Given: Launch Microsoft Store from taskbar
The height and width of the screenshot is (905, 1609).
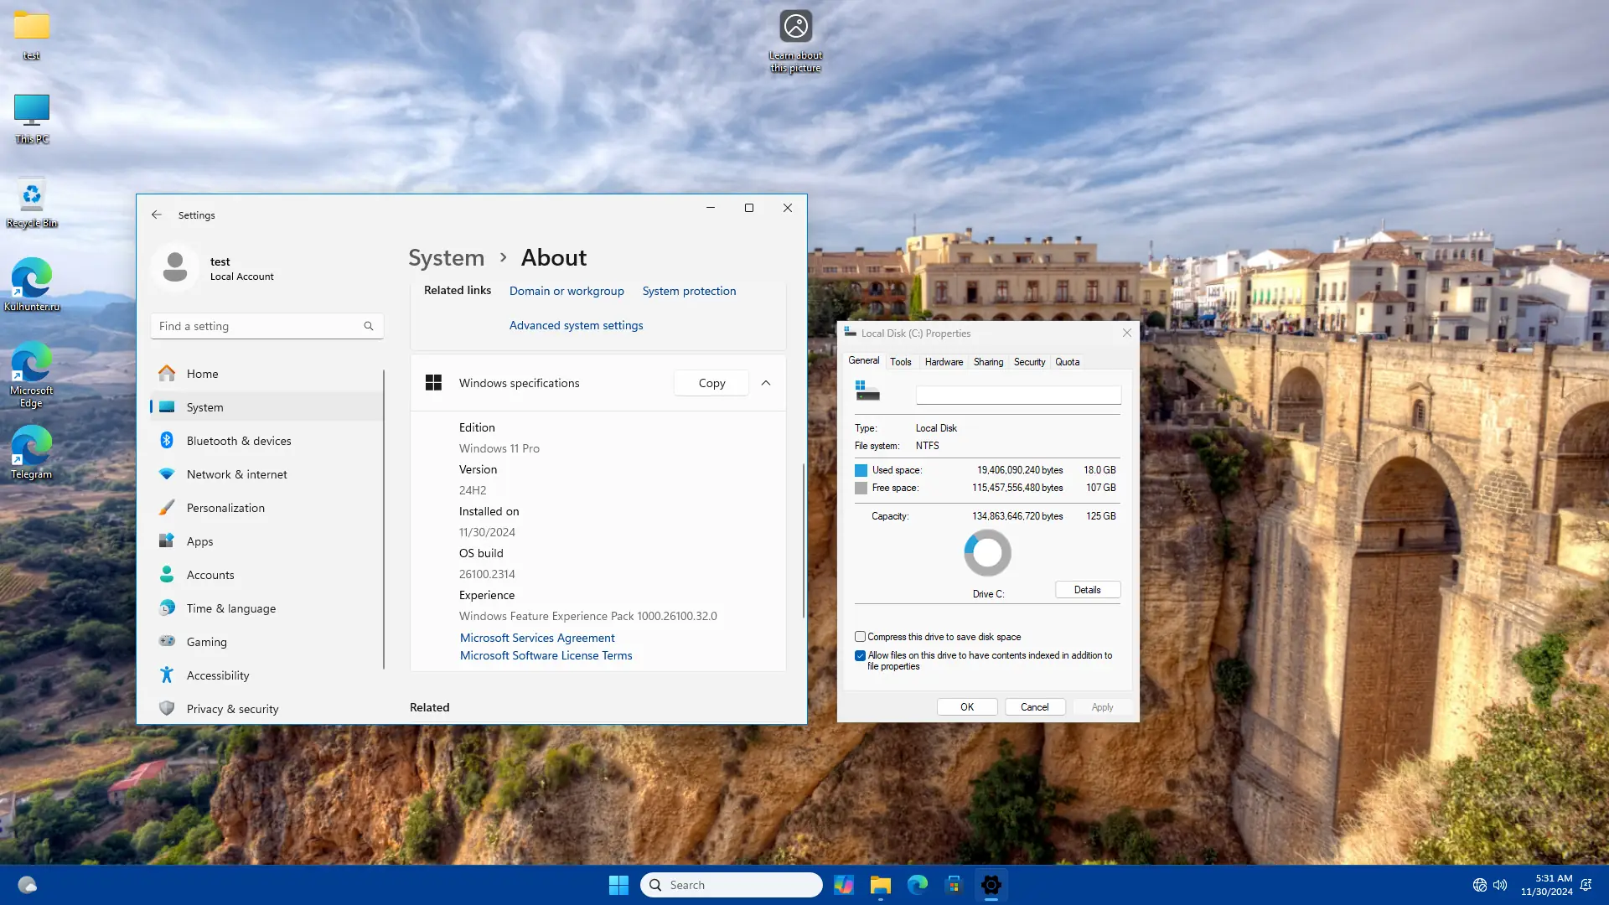Looking at the screenshot, I should (954, 885).
